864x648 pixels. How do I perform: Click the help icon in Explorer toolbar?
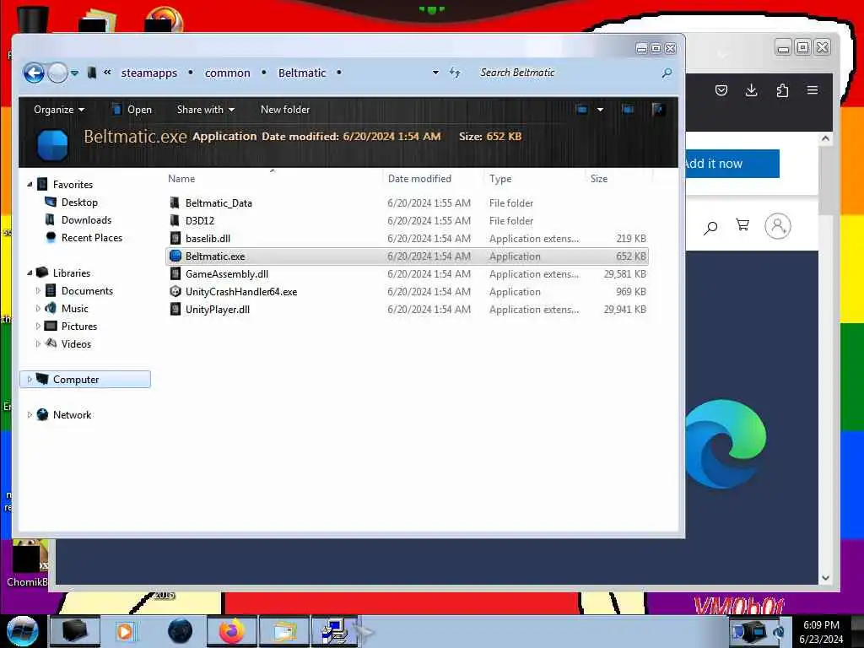(657, 109)
